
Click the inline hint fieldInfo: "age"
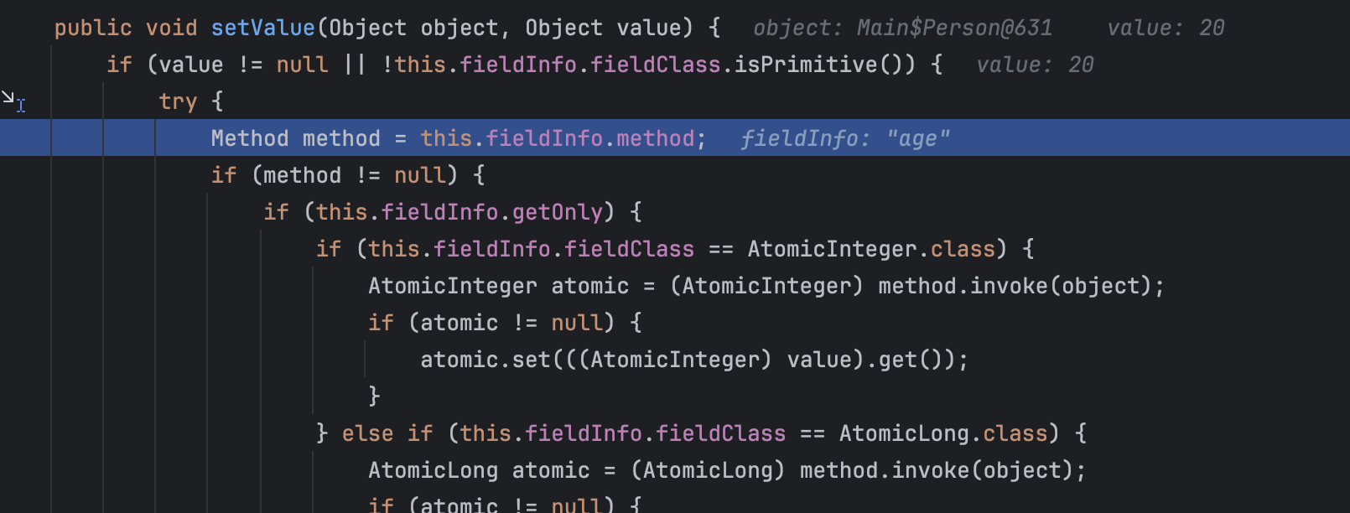pos(844,139)
